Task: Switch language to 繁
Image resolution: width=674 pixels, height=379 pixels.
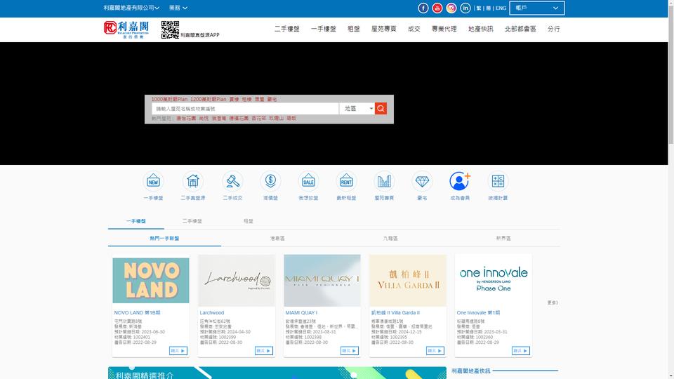Action: [x=478, y=8]
